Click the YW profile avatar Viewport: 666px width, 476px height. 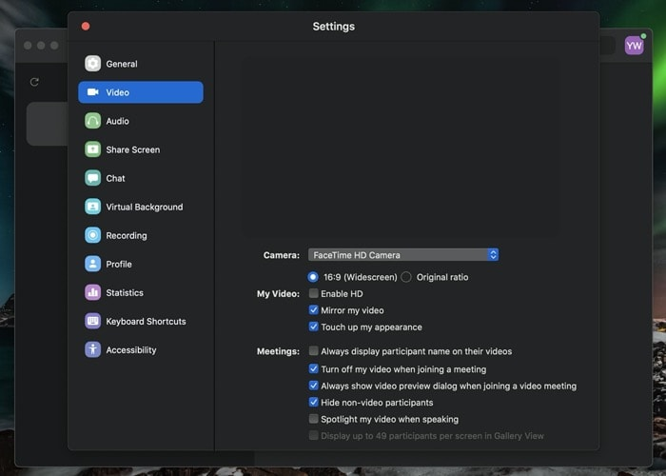coord(634,46)
